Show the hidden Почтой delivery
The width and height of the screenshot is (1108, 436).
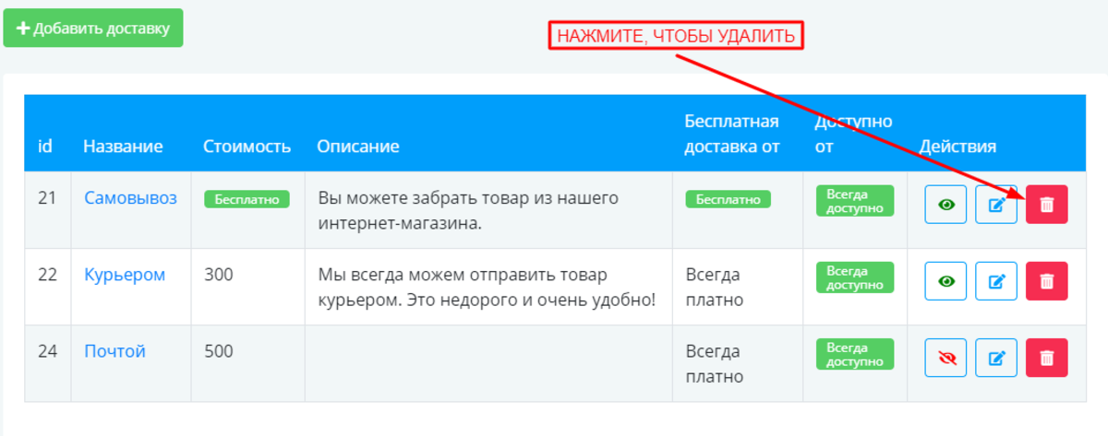click(x=946, y=358)
